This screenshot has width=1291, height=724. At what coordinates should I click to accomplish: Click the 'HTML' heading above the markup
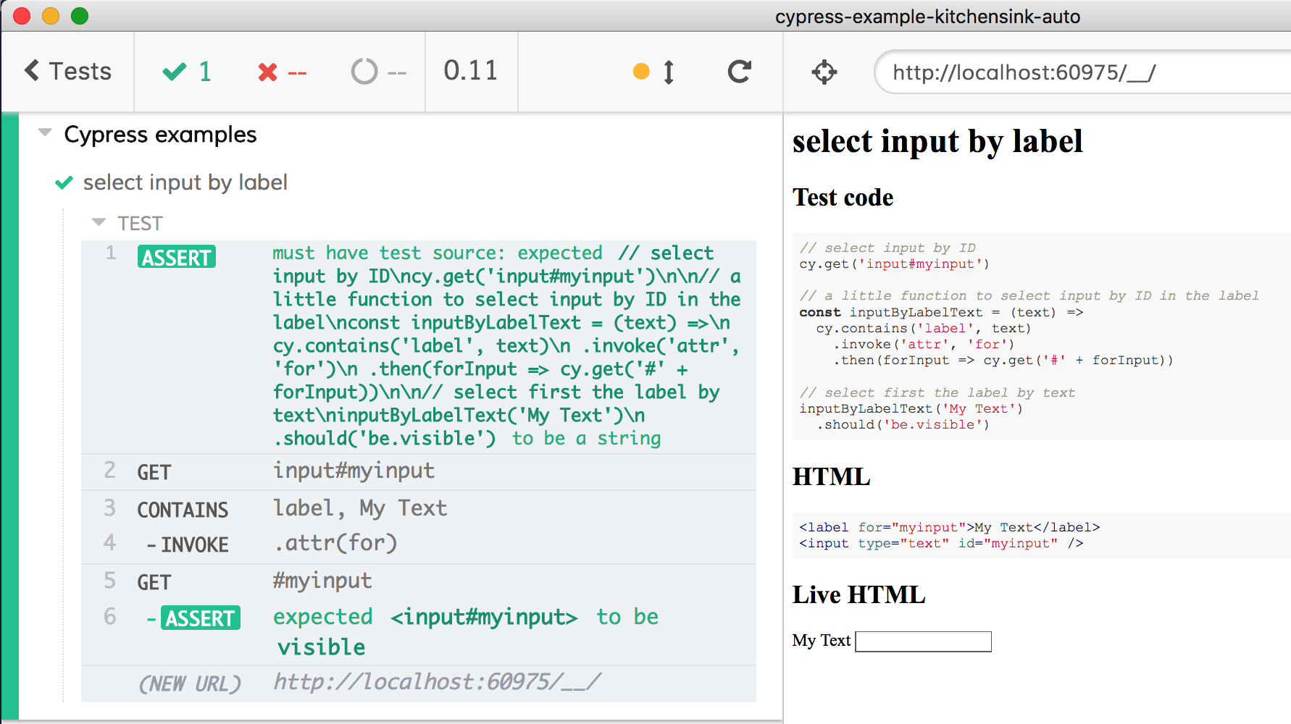[831, 476]
